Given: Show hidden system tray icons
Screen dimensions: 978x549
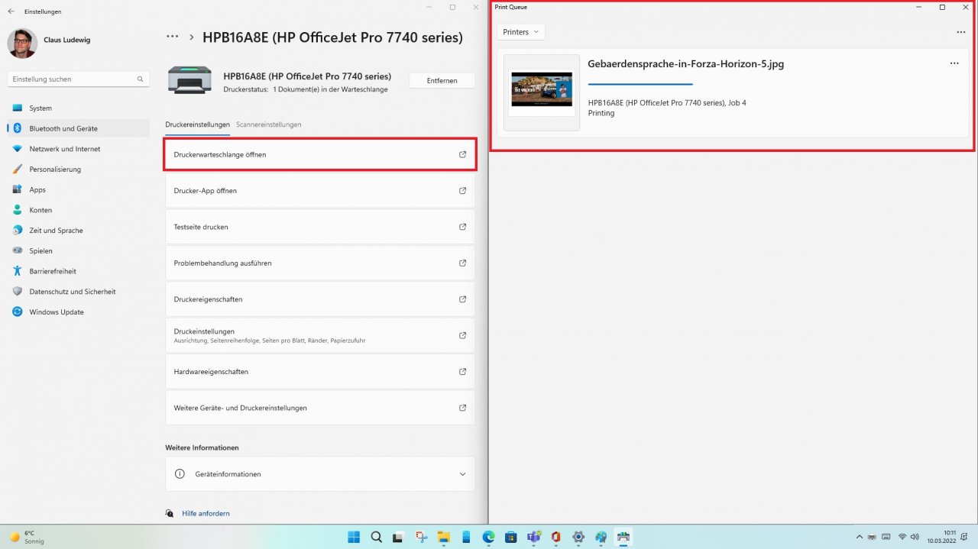Looking at the screenshot, I should [860, 537].
